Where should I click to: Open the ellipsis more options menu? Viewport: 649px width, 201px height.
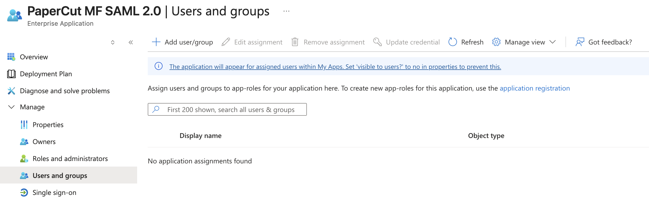pos(286,11)
